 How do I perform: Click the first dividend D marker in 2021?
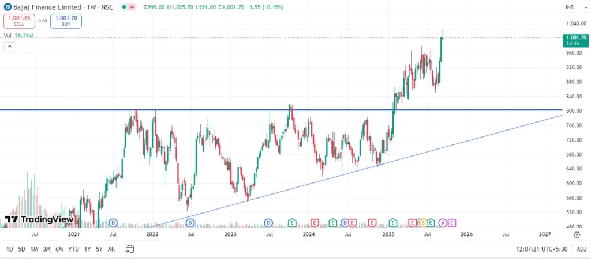(113, 223)
